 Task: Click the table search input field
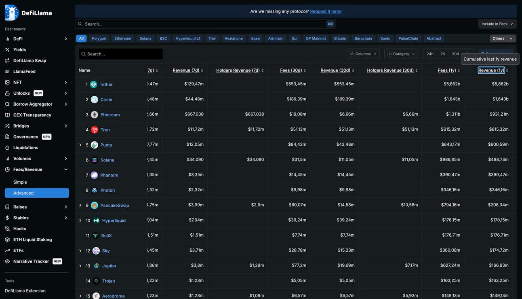121,54
